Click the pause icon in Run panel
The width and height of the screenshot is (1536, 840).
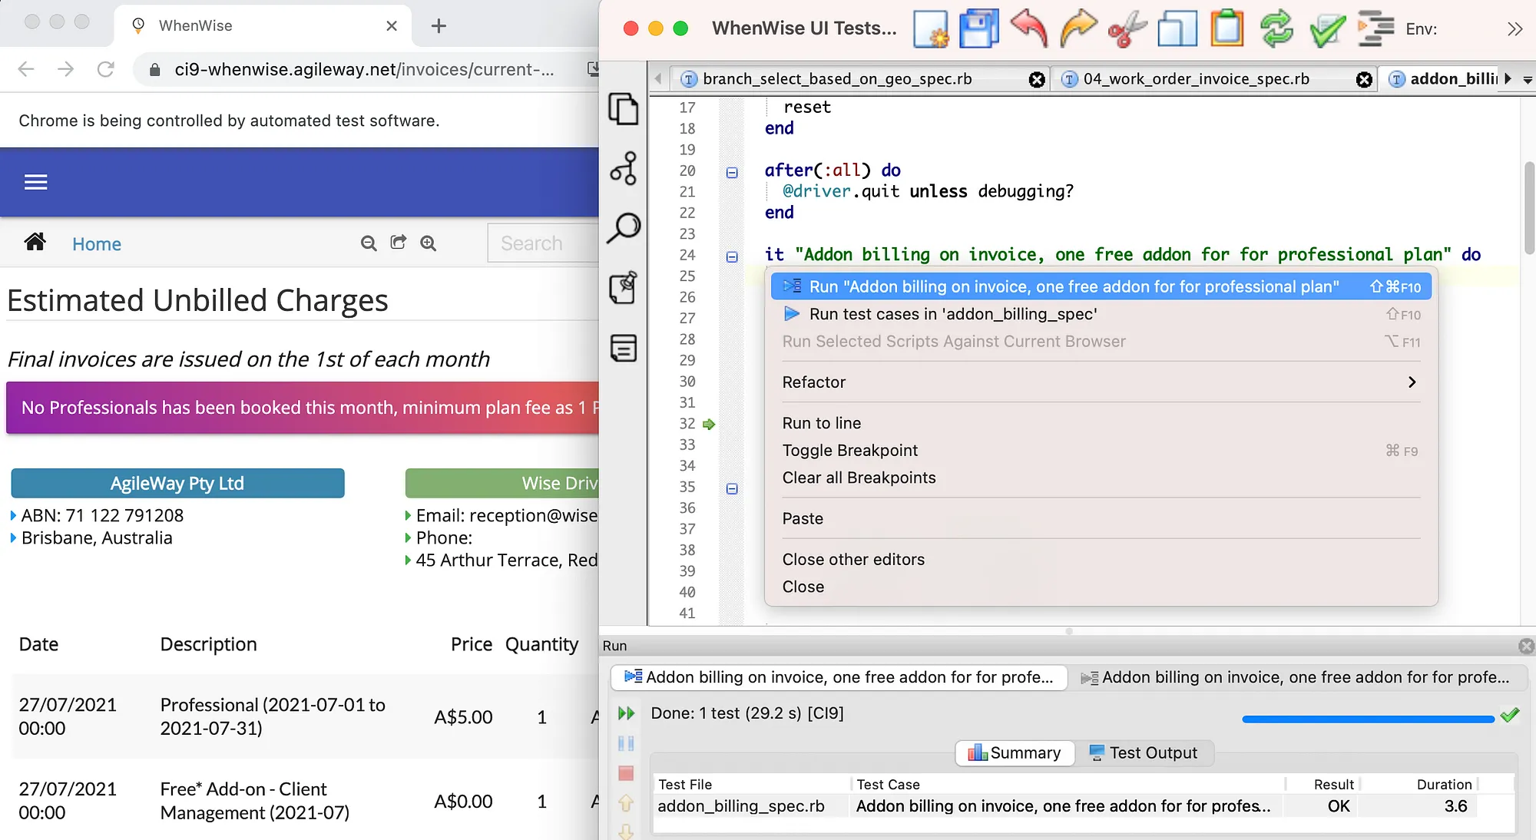pyautogui.click(x=626, y=743)
